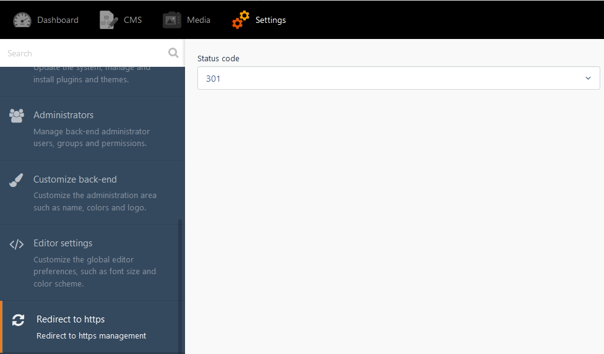Click the search magnifier icon

coord(173,53)
